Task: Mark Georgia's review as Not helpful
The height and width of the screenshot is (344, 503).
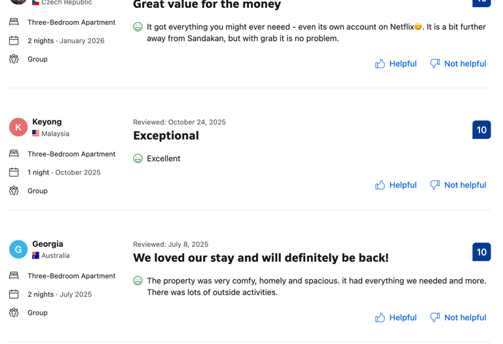Action: 458,317
